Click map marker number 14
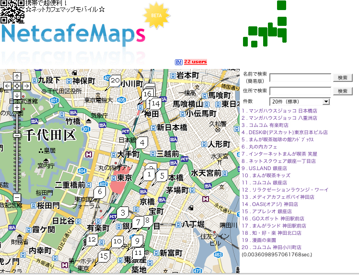Image resolution: width=359 pixels, height=275 pixels. tap(156, 103)
